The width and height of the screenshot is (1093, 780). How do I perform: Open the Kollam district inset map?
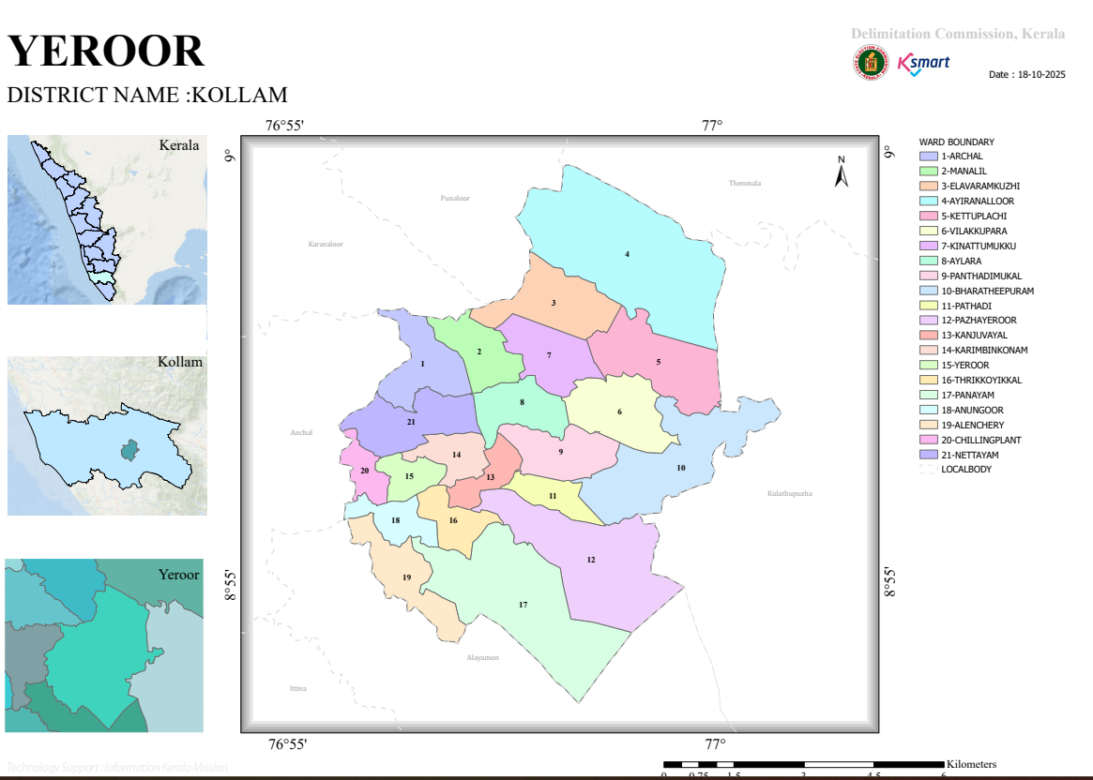click(x=107, y=437)
